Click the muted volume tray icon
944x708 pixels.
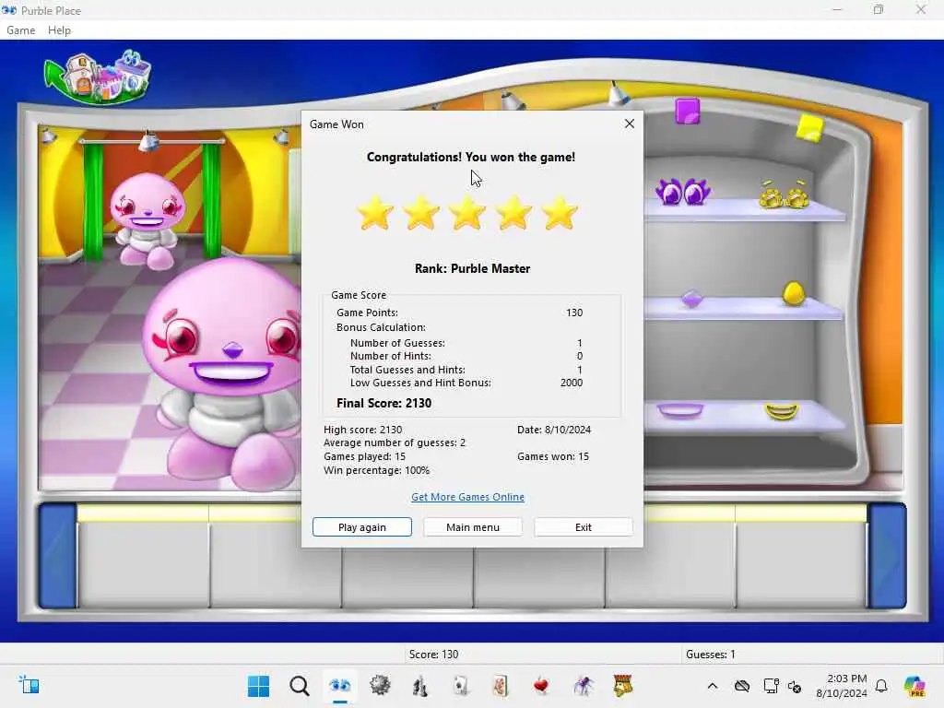[x=795, y=686]
